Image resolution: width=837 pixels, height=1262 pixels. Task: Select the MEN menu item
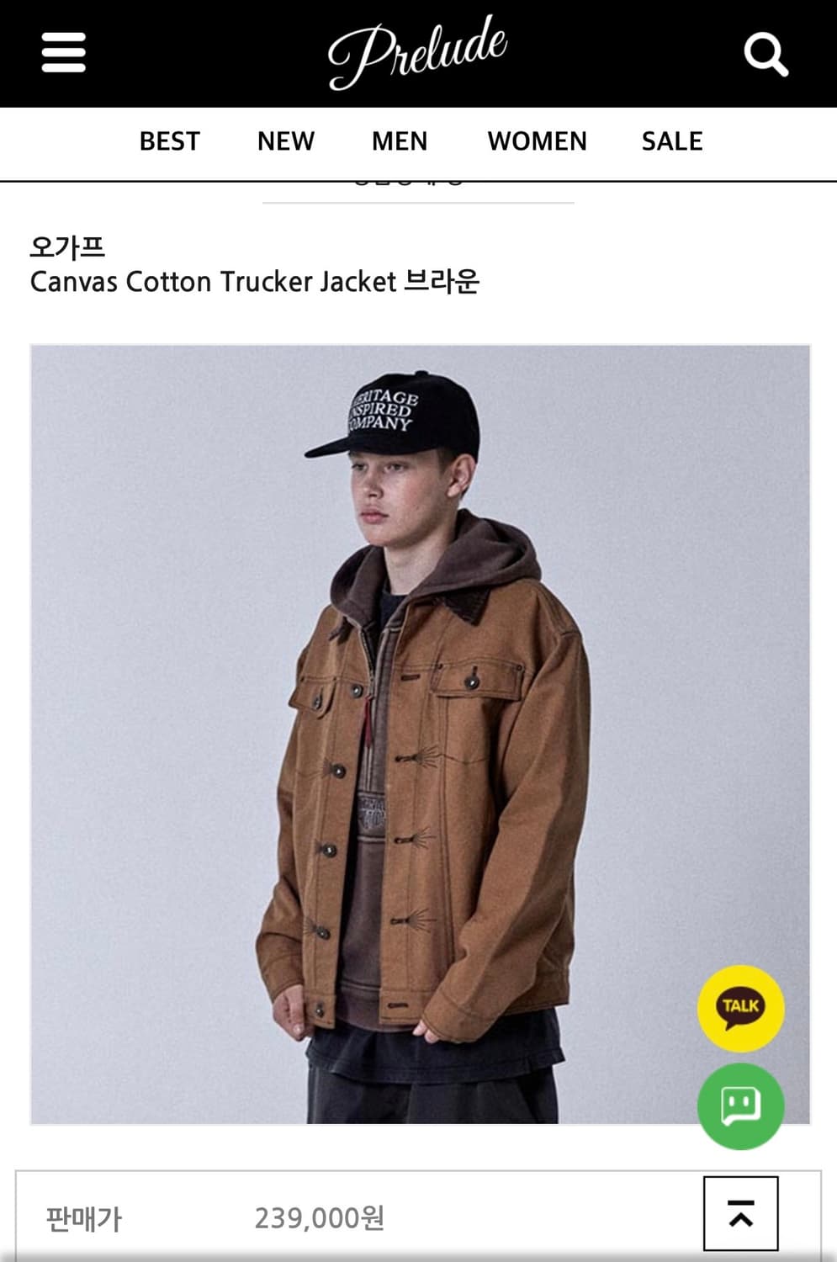tap(400, 141)
